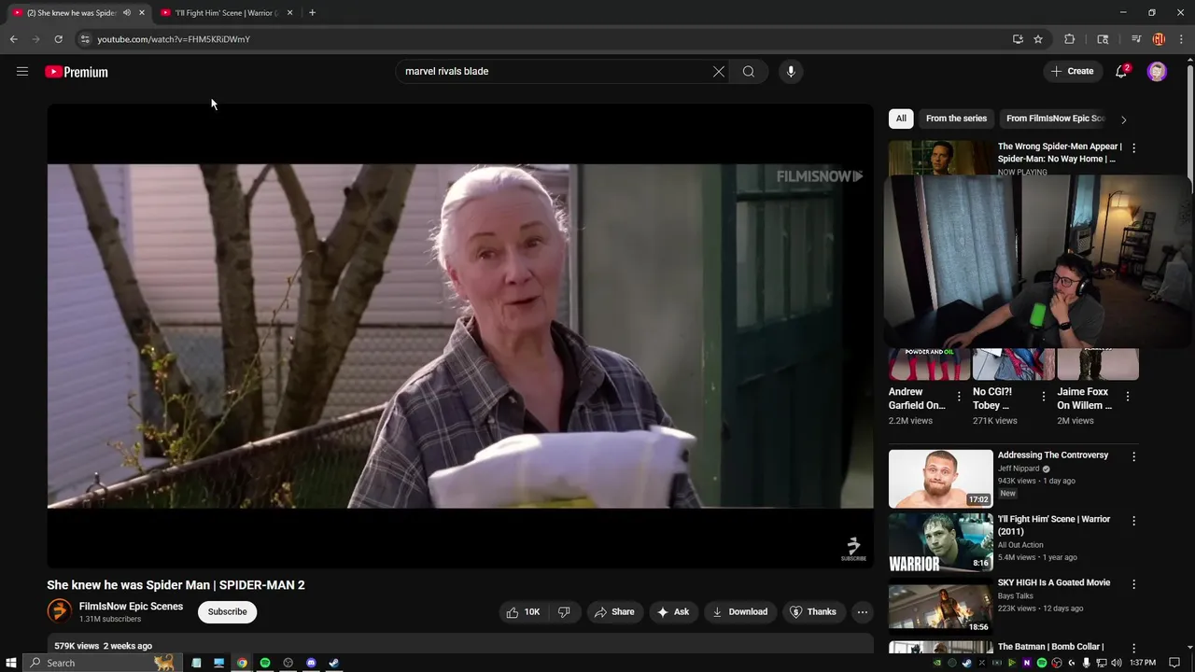Download the video
This screenshot has height=672, width=1195.
point(739,612)
